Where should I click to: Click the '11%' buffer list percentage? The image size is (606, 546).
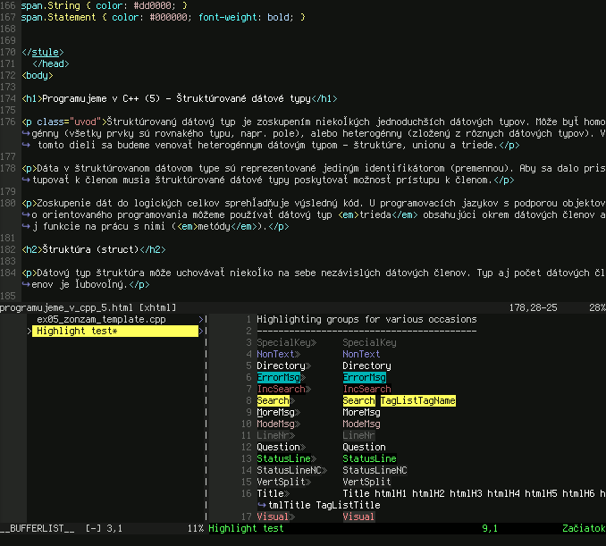tap(196, 528)
